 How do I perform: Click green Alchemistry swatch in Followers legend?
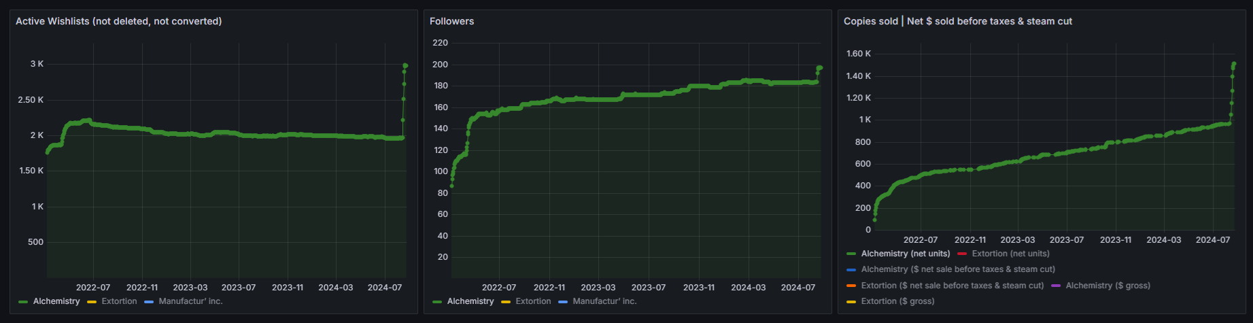437,301
